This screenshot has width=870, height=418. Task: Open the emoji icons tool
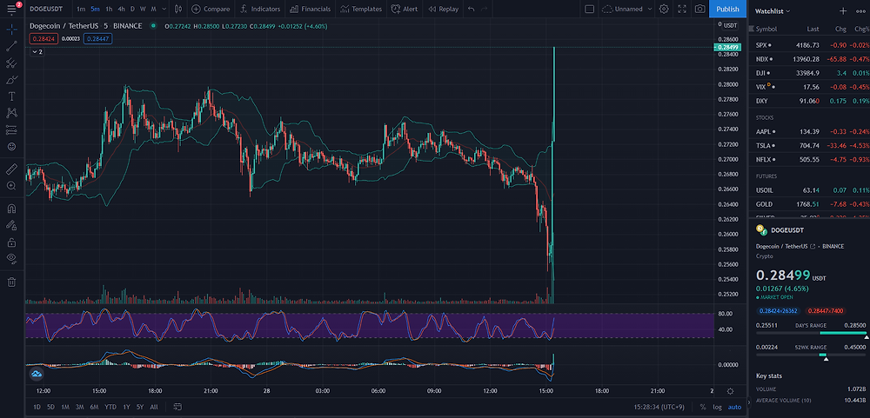[x=11, y=146]
